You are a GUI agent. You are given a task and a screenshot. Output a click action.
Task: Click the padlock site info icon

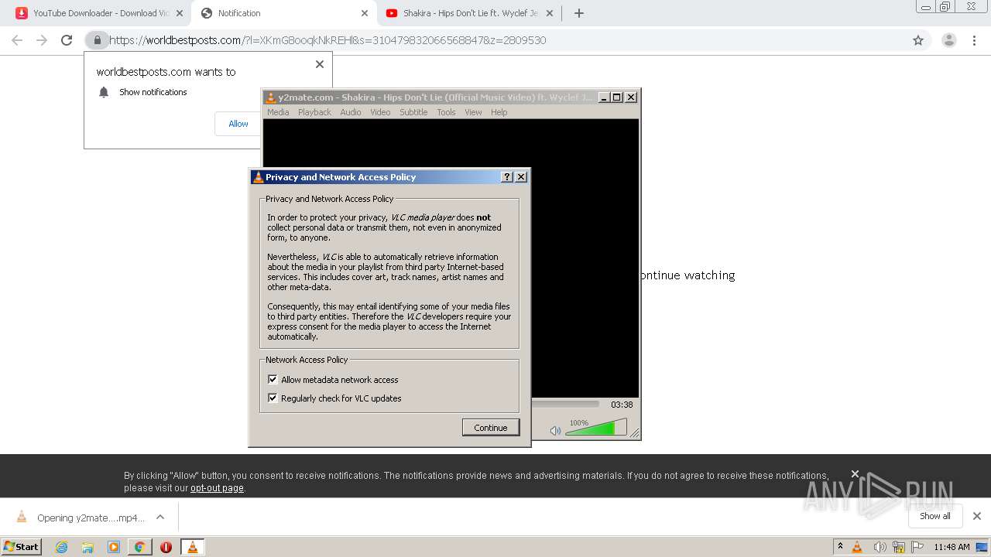97,40
